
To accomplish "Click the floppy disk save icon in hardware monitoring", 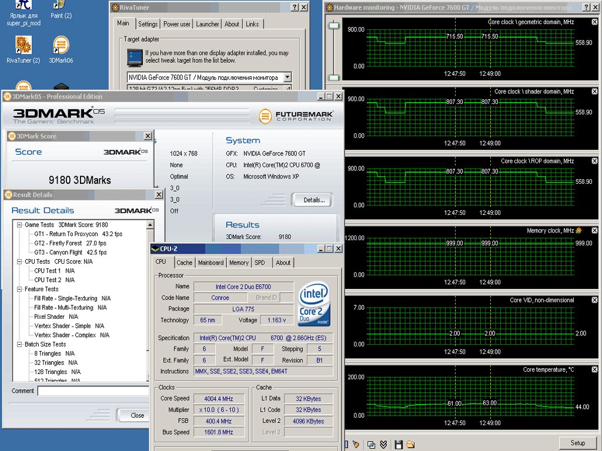I will point(399,444).
